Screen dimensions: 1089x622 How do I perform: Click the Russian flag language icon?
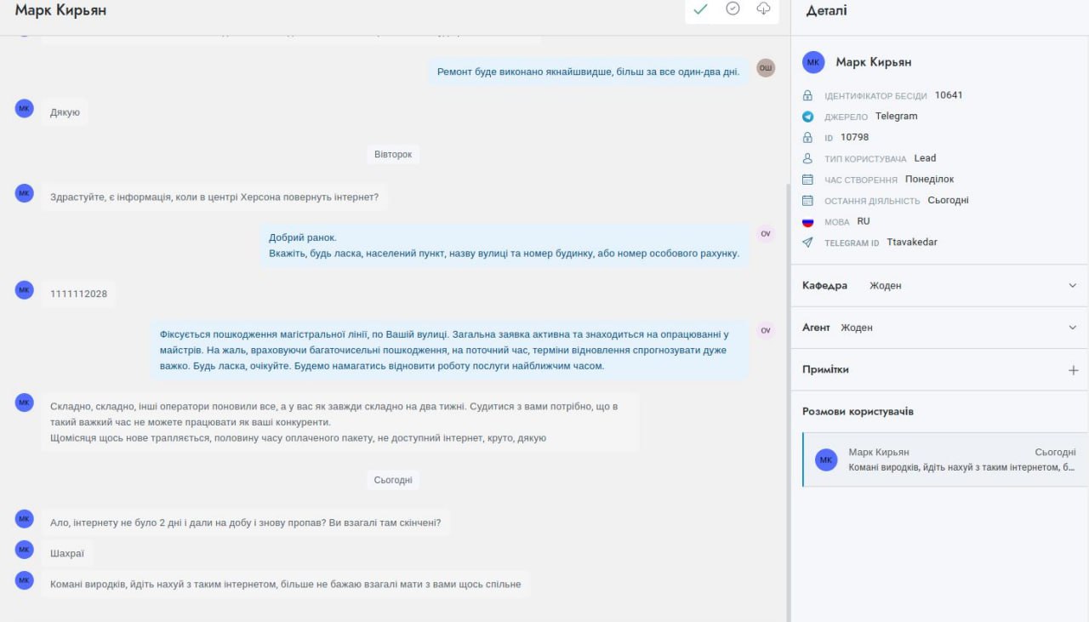pos(808,221)
